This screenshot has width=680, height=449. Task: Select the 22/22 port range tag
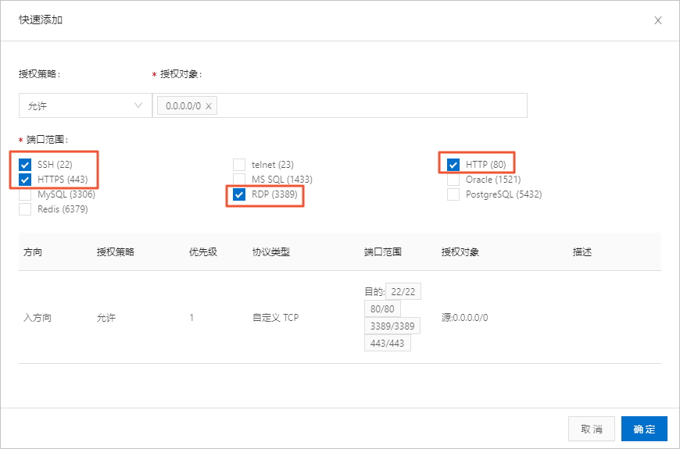(403, 292)
